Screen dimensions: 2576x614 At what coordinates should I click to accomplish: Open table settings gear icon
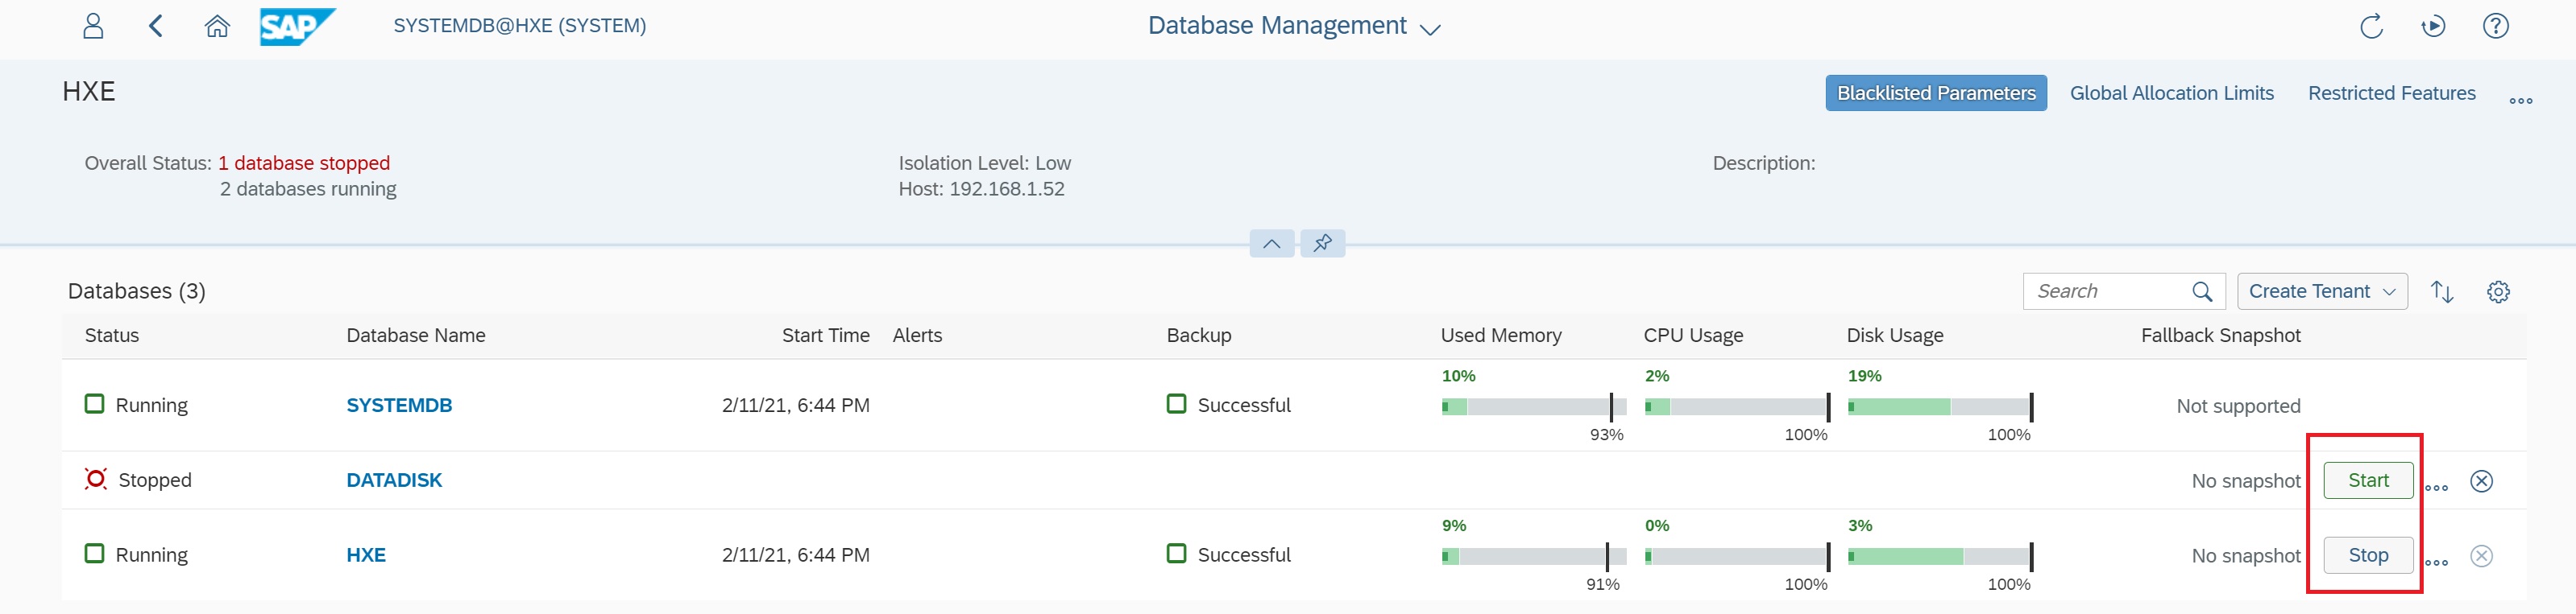2498,291
